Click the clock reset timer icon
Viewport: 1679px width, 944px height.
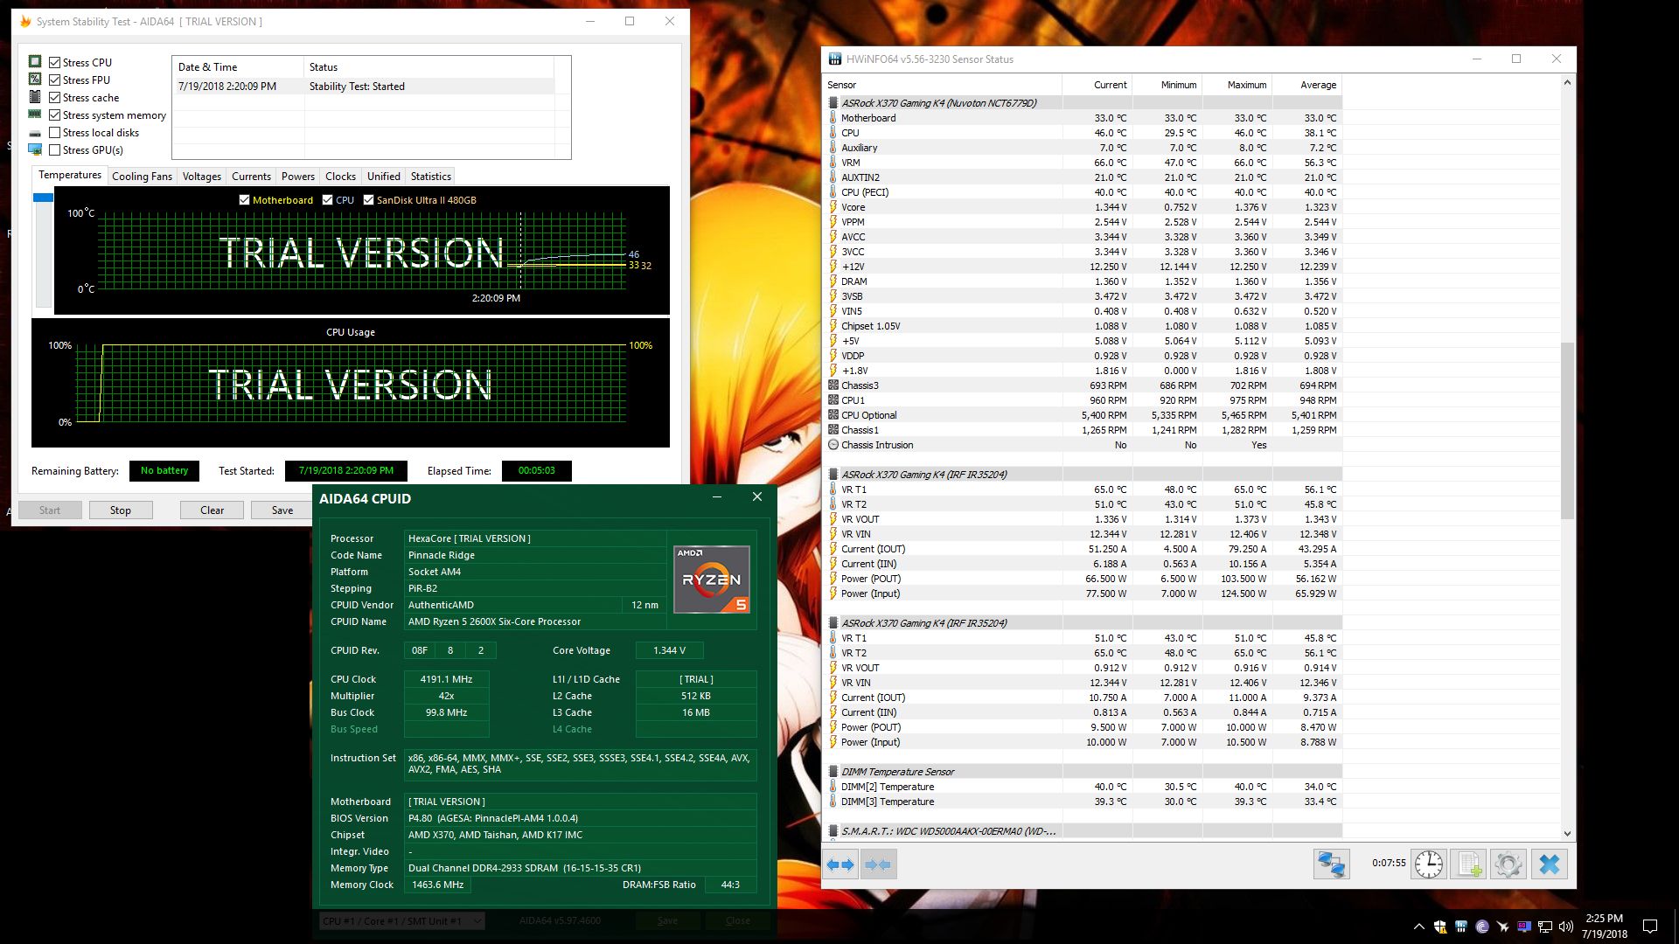click(1429, 864)
